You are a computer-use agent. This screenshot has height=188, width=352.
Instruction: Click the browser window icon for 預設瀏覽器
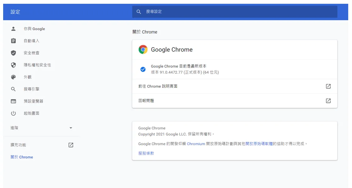coord(14,101)
